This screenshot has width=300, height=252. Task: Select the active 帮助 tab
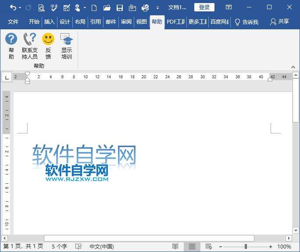(157, 21)
